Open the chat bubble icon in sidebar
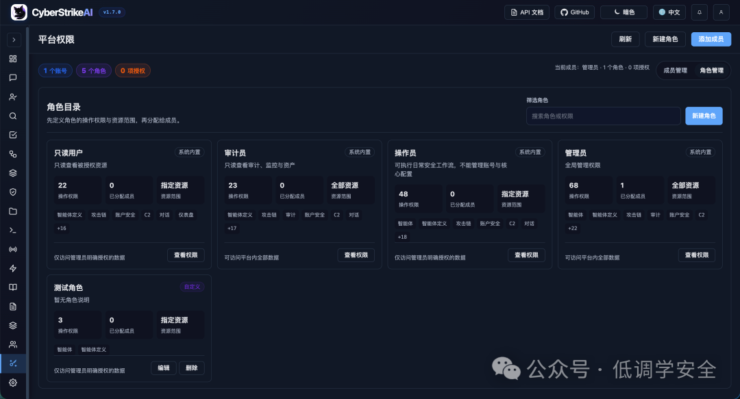The width and height of the screenshot is (740, 399). [x=13, y=78]
